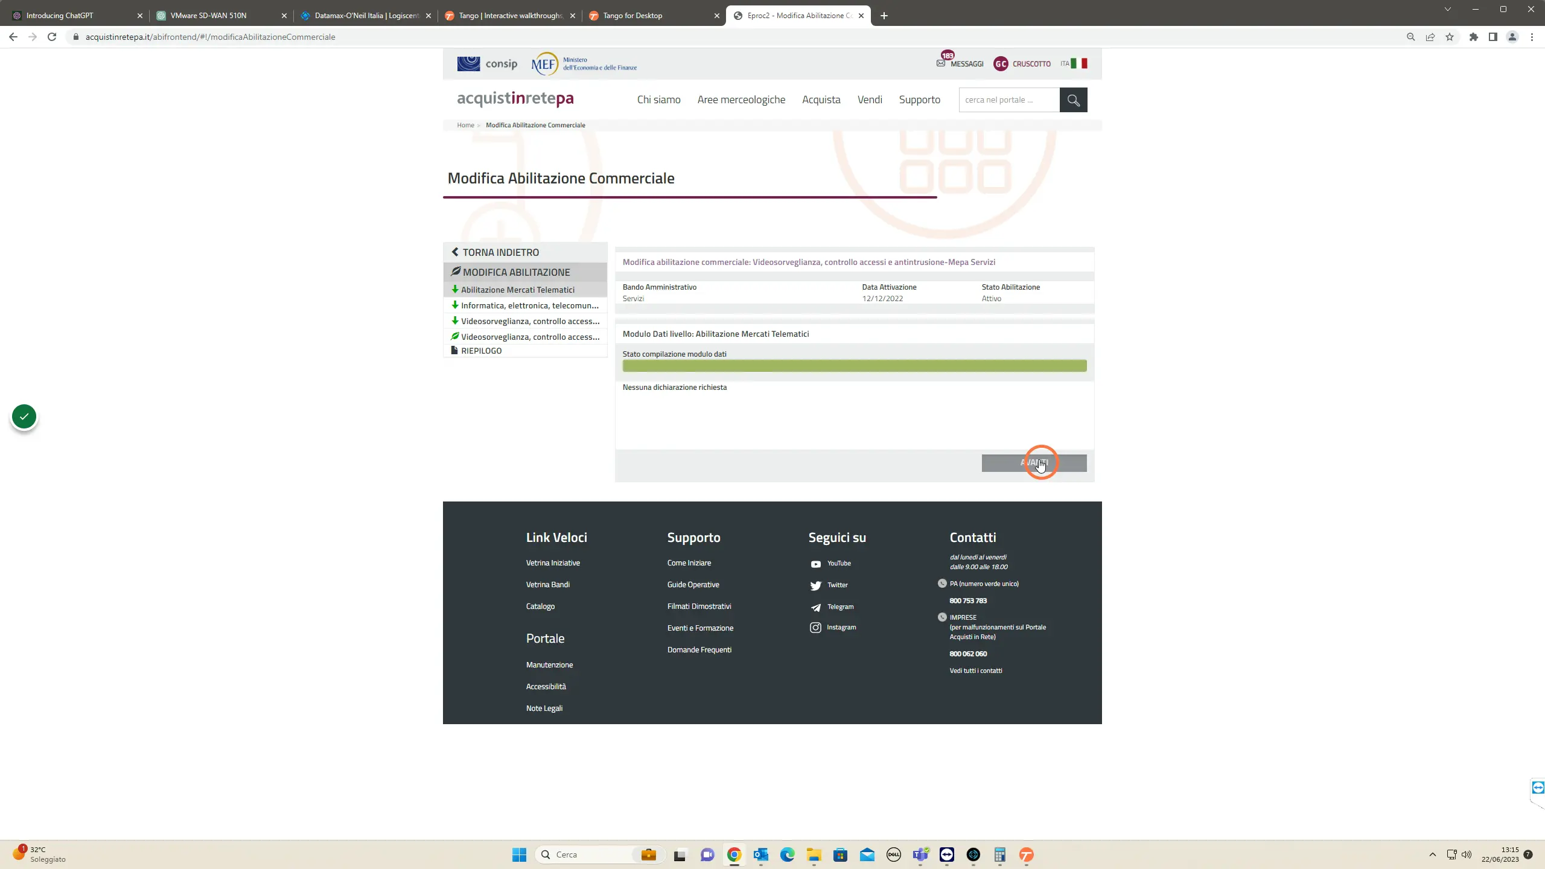This screenshot has width=1545, height=869.
Task: Switch language via the Italian flag
Action: tap(1079, 63)
